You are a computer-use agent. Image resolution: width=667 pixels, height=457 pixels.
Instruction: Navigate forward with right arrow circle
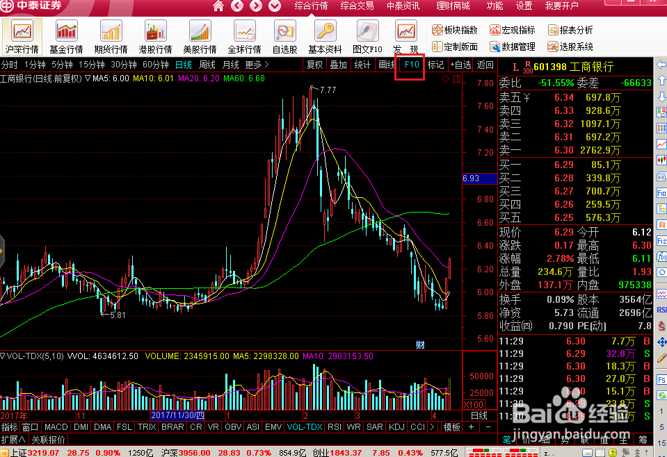coord(256,6)
